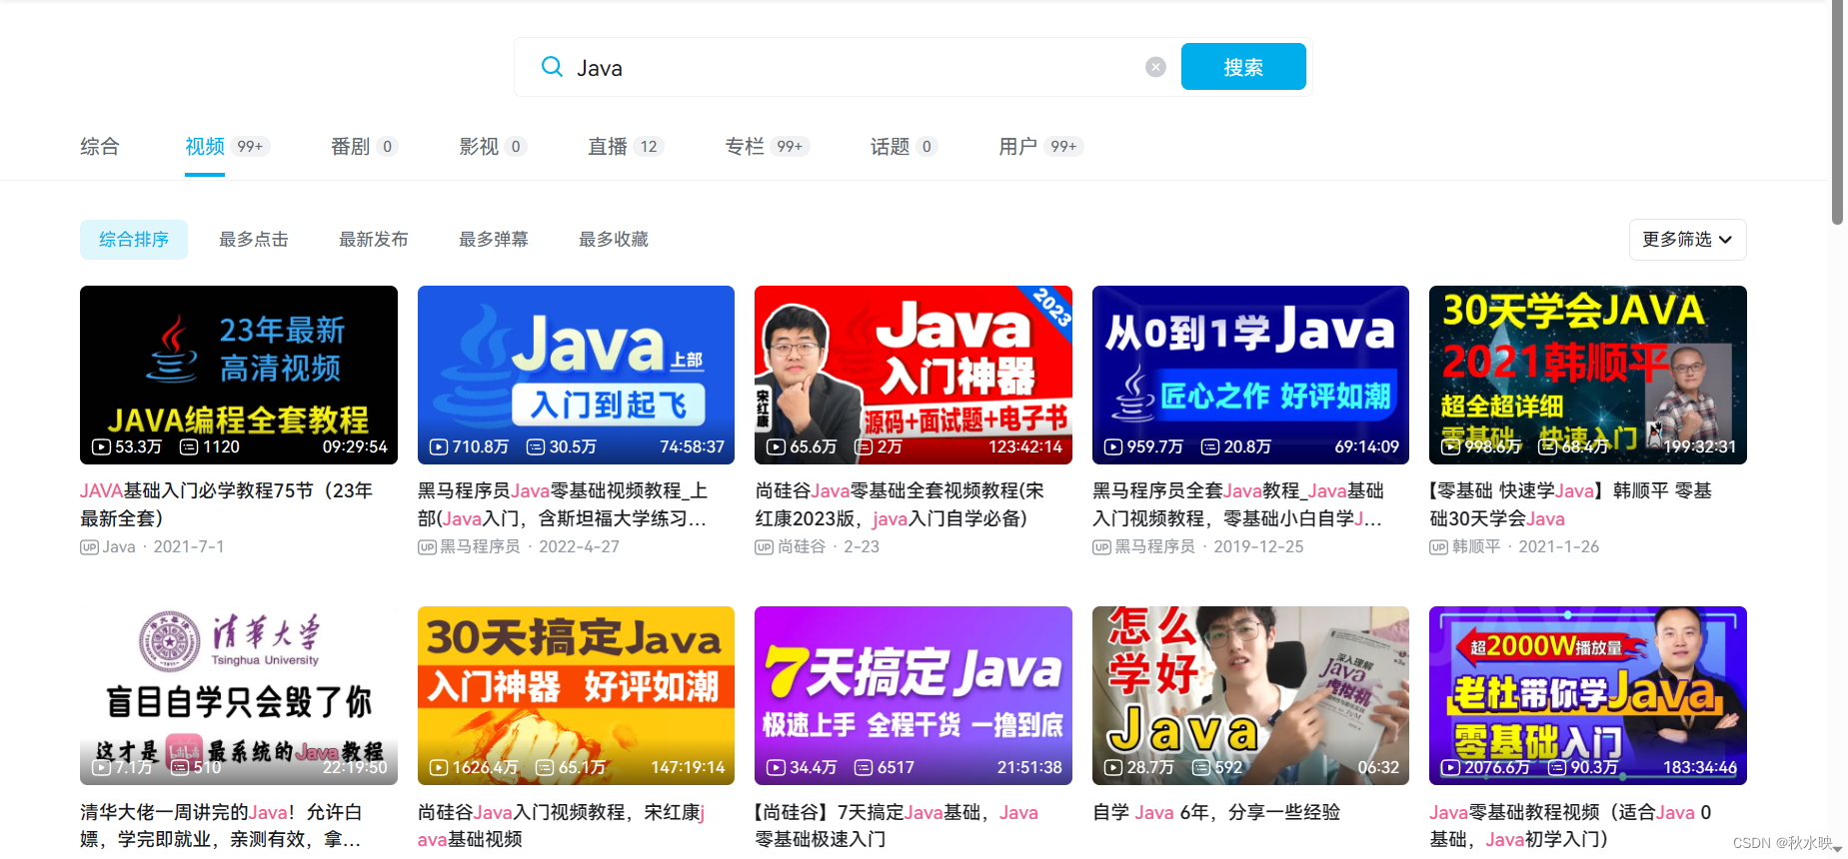The image size is (1848, 859).
Task: Open title Java零基础教程视频（适合Java 0基础
Action: 1570,826
